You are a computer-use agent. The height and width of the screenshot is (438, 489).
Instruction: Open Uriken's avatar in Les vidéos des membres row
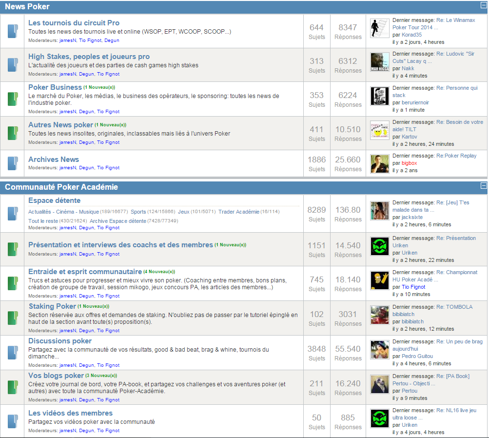(x=379, y=418)
